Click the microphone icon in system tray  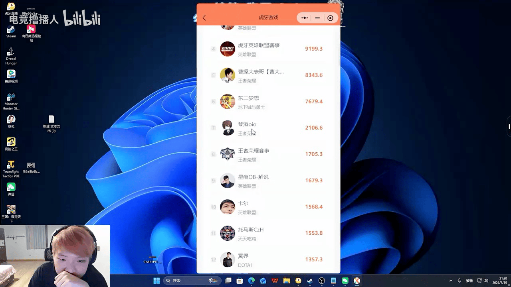tap(460, 281)
